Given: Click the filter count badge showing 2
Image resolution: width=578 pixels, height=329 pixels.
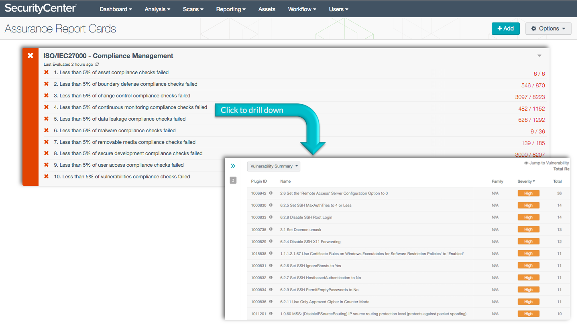Looking at the screenshot, I should point(233,180).
